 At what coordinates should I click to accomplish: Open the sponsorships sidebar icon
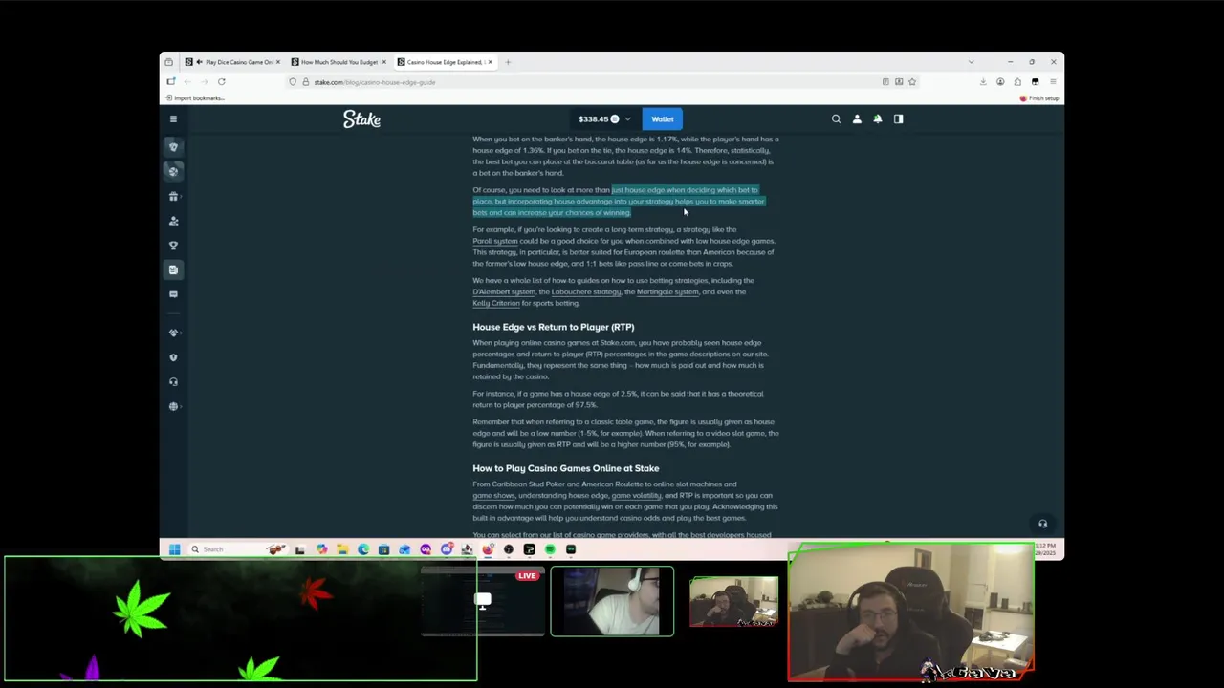pos(173,333)
